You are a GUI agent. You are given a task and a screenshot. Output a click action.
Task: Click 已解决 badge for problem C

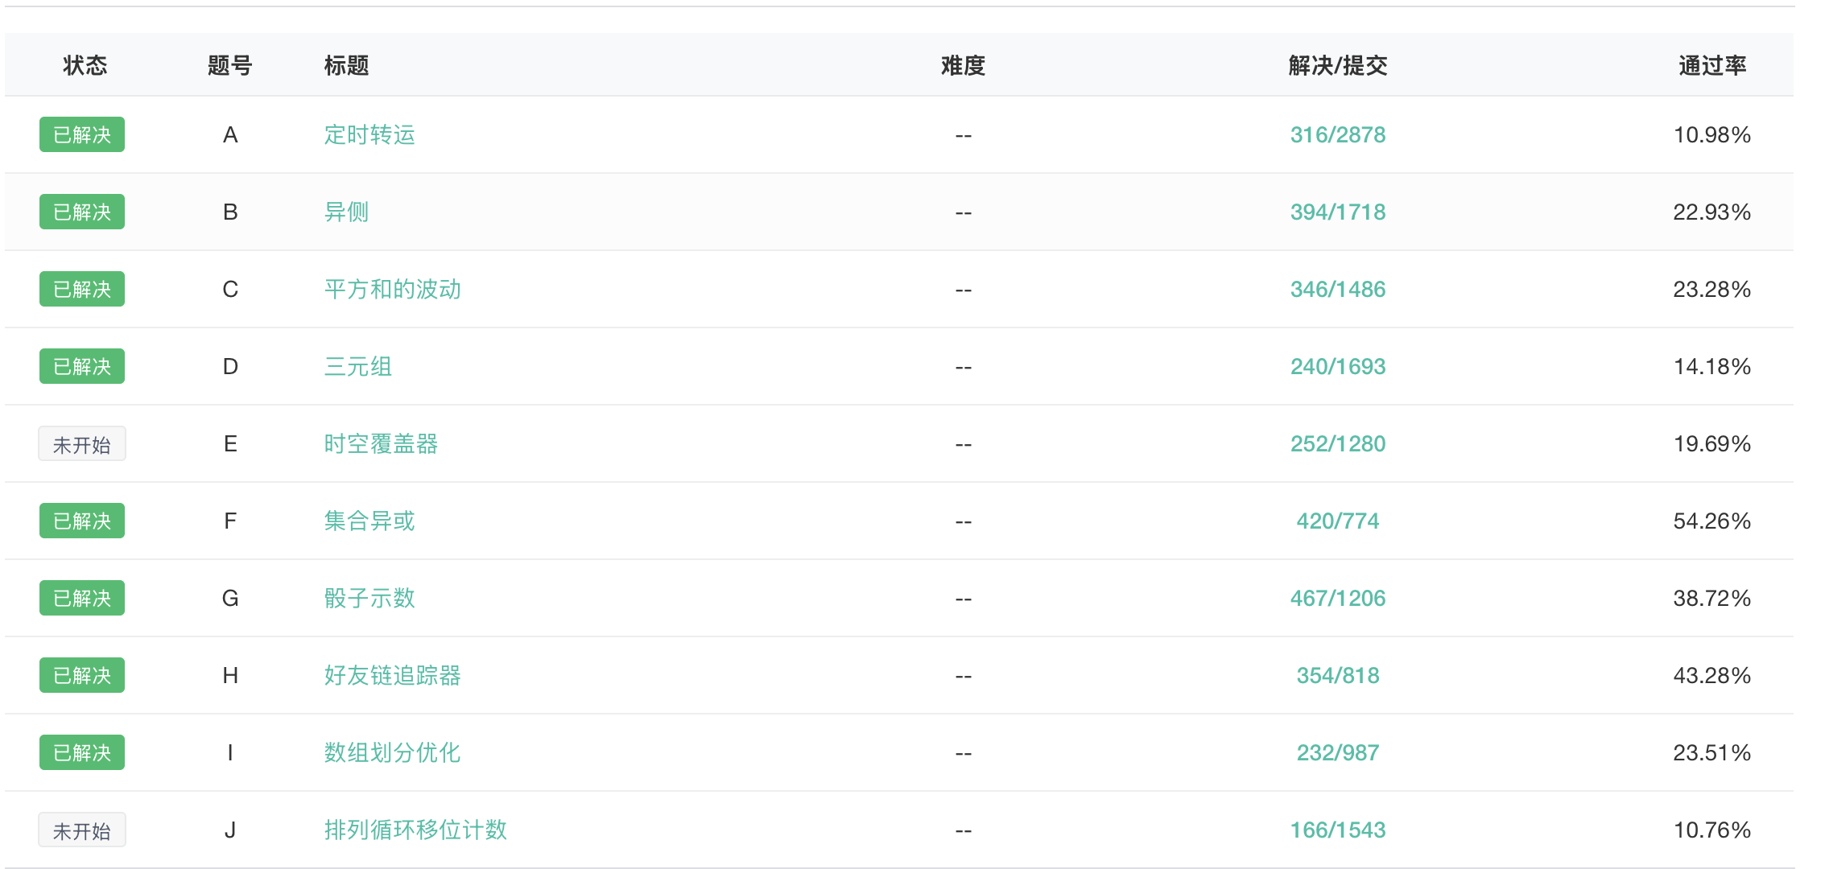[82, 289]
